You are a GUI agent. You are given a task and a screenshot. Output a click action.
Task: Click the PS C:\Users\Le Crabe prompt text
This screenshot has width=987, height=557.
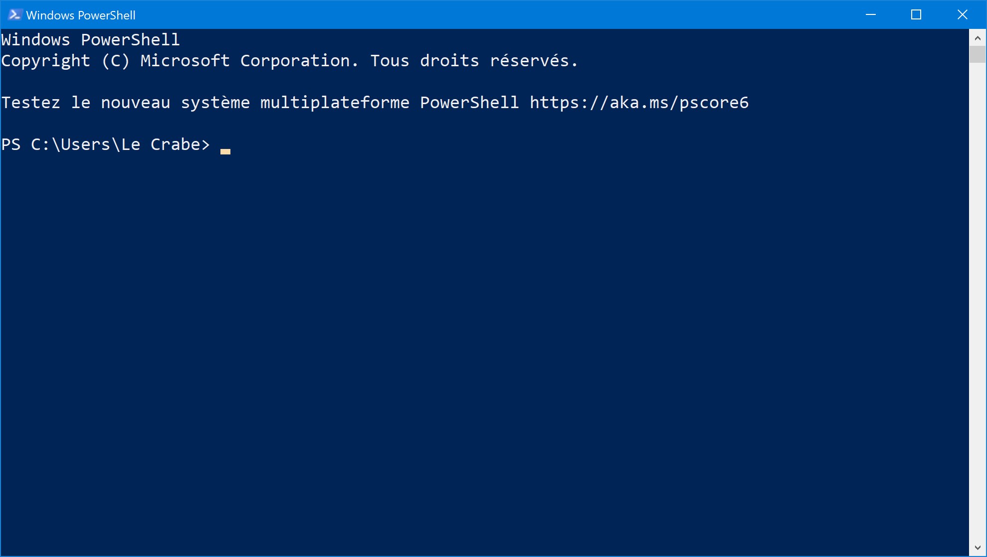(105, 144)
